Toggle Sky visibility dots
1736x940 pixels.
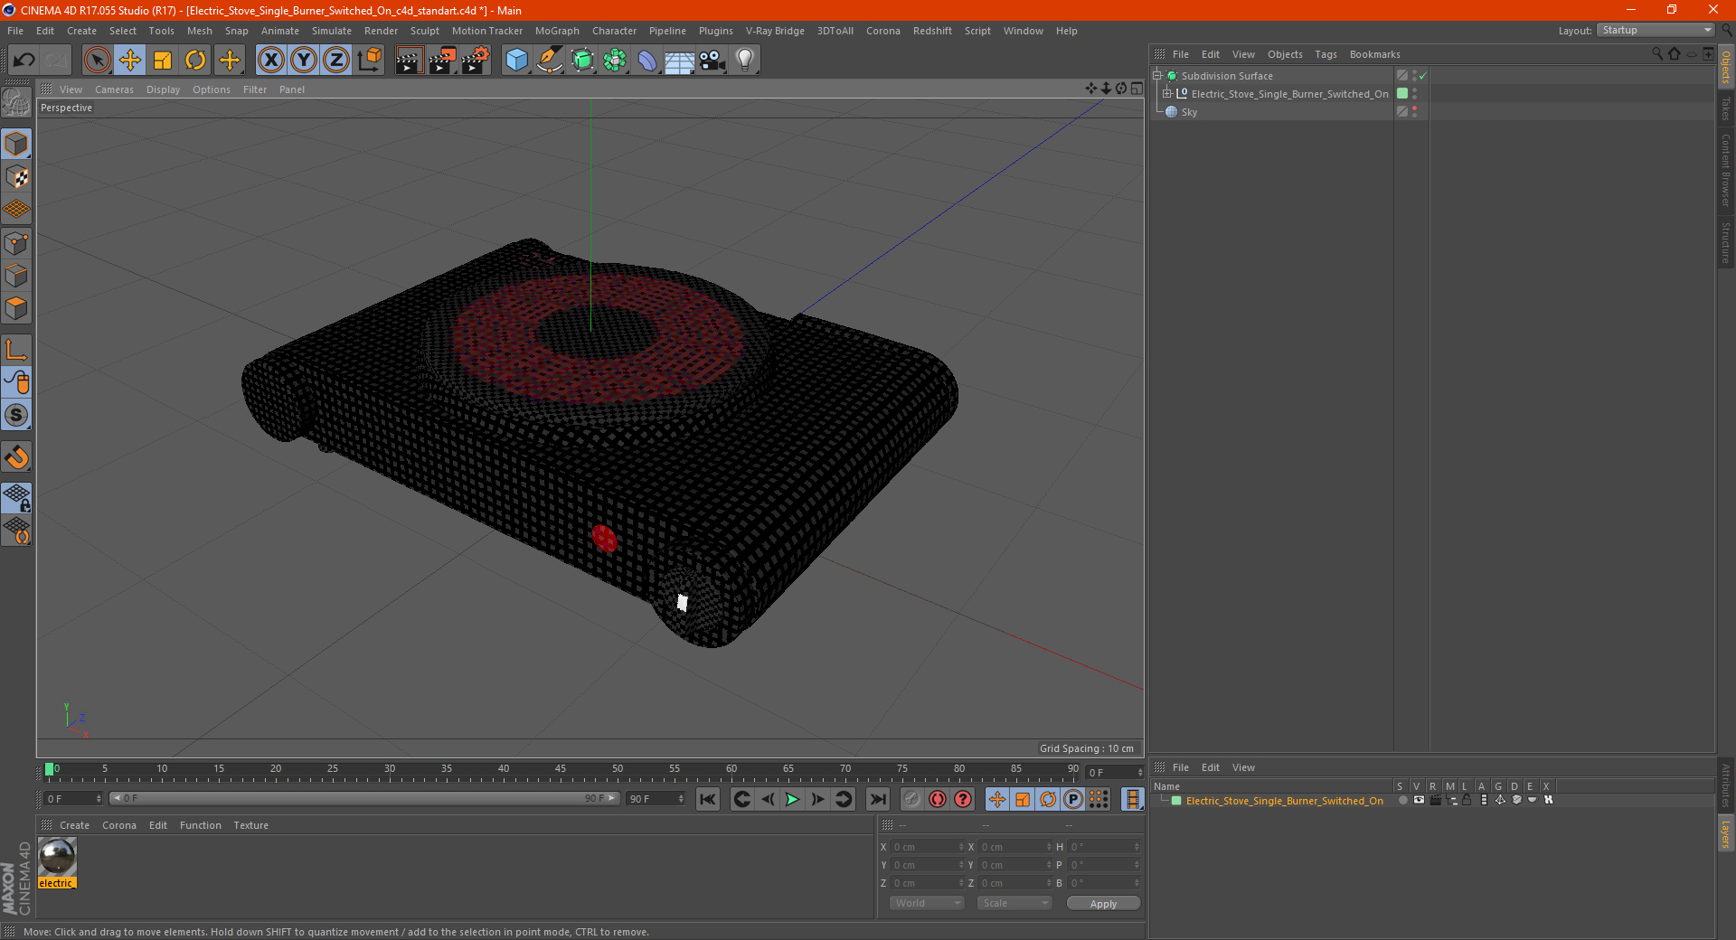[1414, 111]
